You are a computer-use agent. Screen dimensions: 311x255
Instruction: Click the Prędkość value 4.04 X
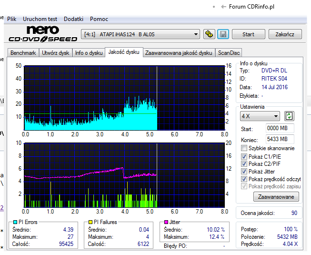coord(290,244)
